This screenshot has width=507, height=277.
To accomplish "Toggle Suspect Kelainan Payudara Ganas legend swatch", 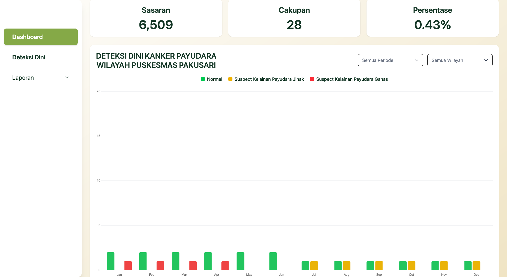I will [x=312, y=79].
